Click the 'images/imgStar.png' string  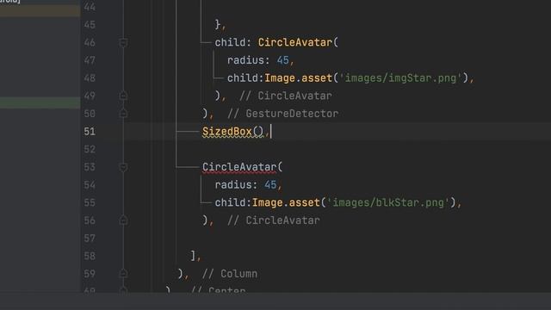(399, 78)
